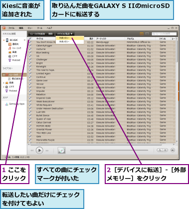Select the Oriental Flower track title
Screen dimensions: 189x209
[x=44, y=129]
